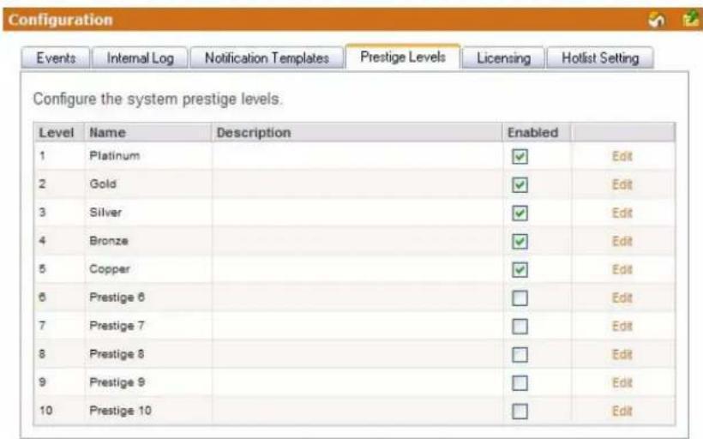Click the Prestige 7 name text
Viewport: 703px width, 439px height.
pos(117,326)
